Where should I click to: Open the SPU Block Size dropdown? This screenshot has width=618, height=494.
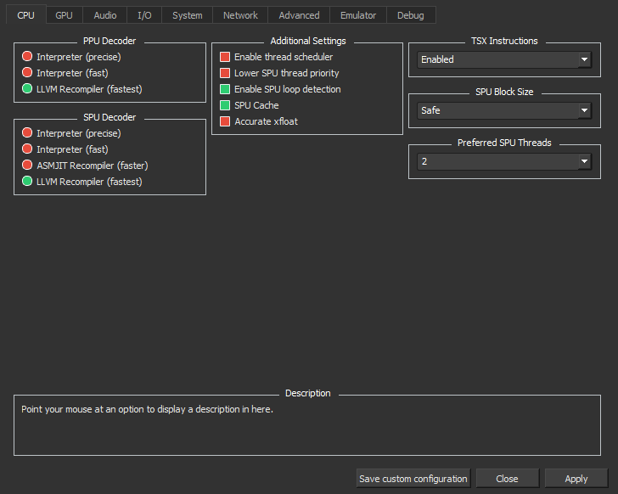504,110
